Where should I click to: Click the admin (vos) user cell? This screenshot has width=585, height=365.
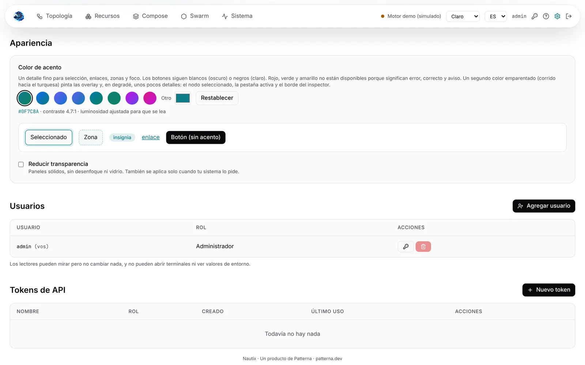pyautogui.click(x=33, y=247)
